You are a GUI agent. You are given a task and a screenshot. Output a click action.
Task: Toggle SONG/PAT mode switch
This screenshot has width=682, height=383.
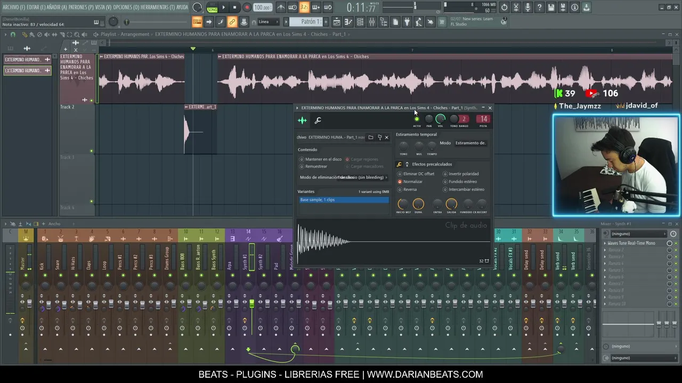(x=212, y=7)
